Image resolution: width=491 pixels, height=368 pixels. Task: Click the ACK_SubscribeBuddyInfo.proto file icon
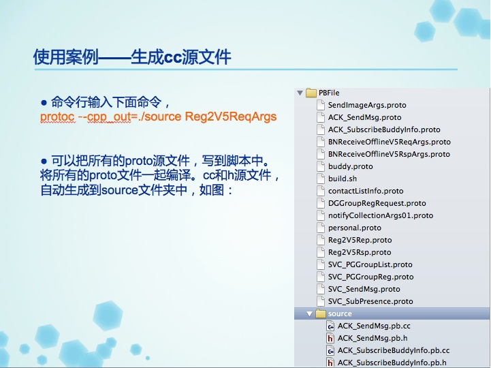pyautogui.click(x=321, y=129)
